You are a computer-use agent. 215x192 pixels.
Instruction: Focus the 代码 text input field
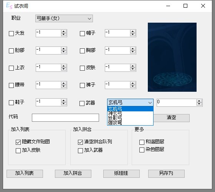[65, 118]
